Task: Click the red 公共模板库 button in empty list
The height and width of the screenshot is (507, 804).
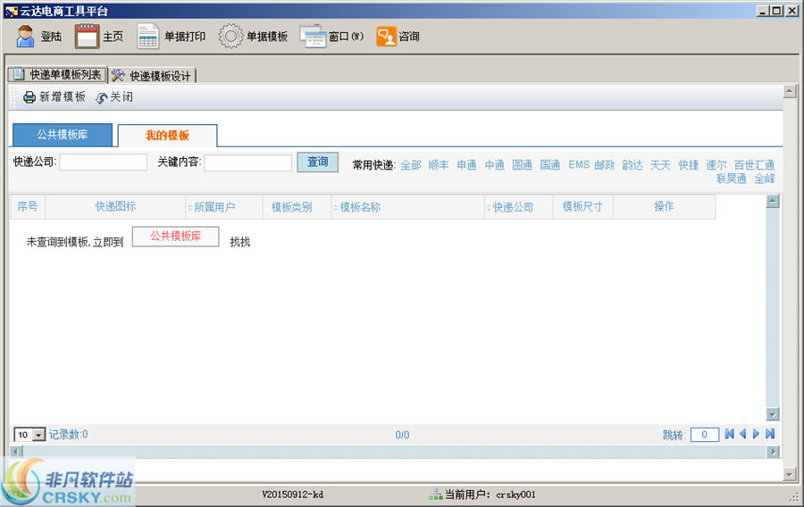Action: click(175, 236)
